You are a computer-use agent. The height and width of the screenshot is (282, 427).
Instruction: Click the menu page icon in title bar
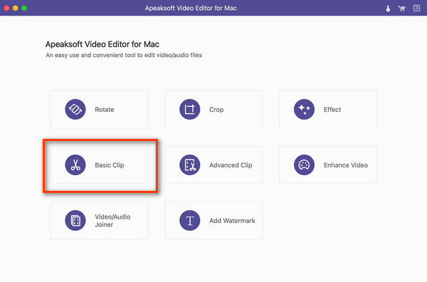tap(416, 8)
